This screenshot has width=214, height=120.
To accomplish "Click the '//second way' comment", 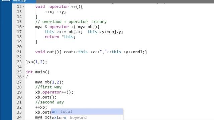I will 49,102.
